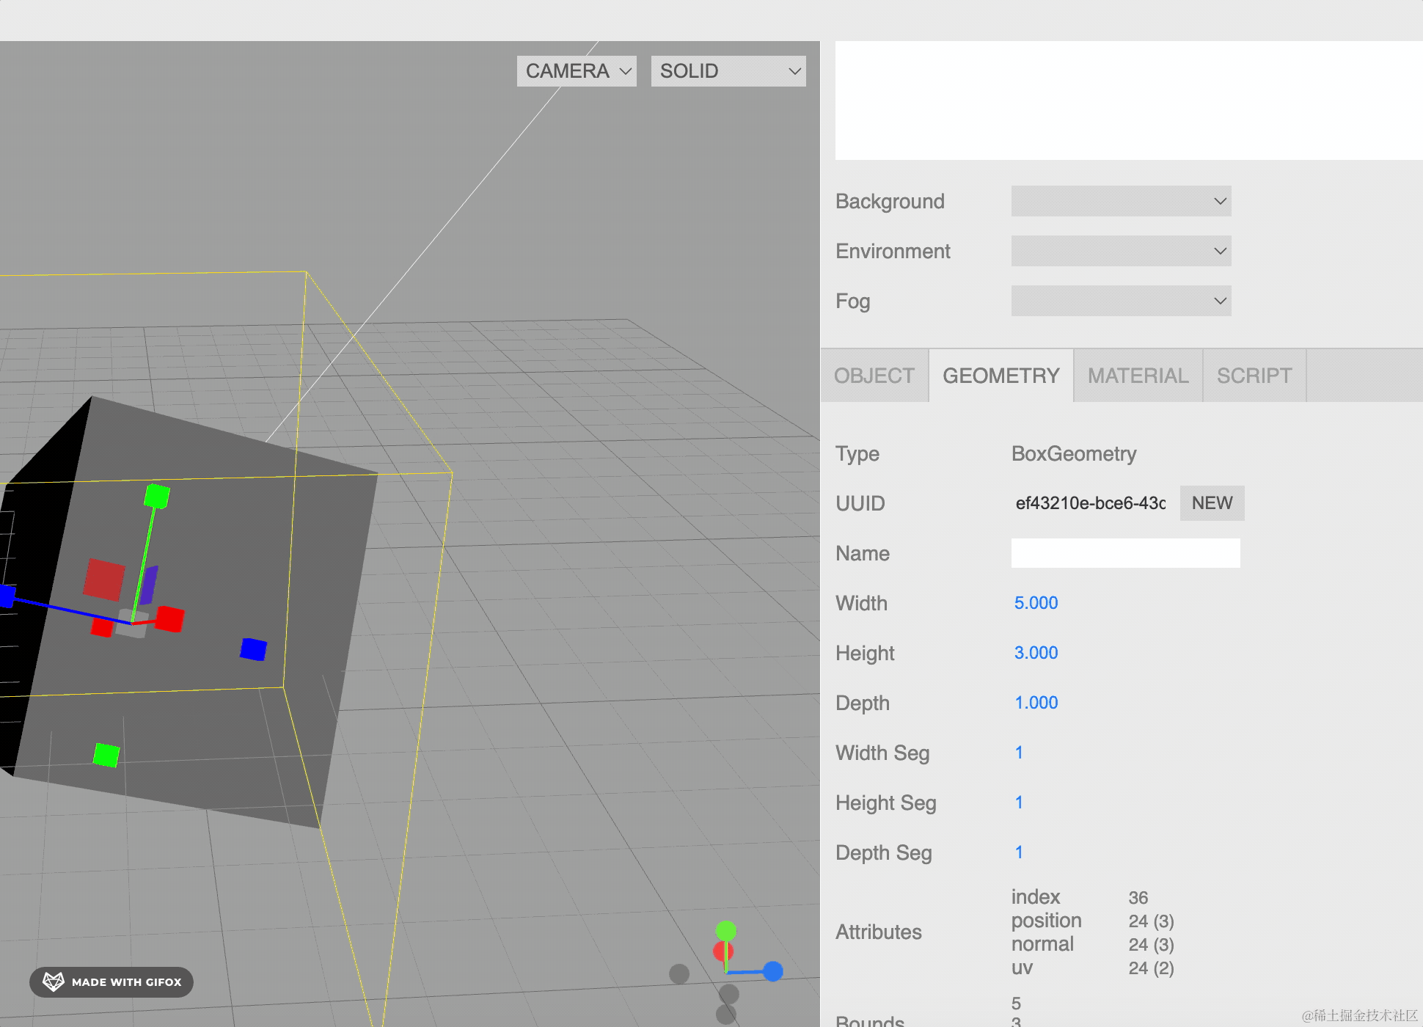Grab the green Y-axis gizmo handle tip
This screenshot has width=1423, height=1027.
pos(157,496)
